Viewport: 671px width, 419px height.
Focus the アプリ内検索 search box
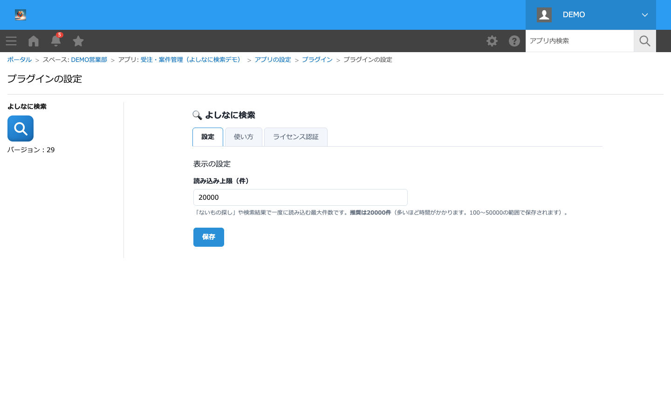pyautogui.click(x=580, y=41)
